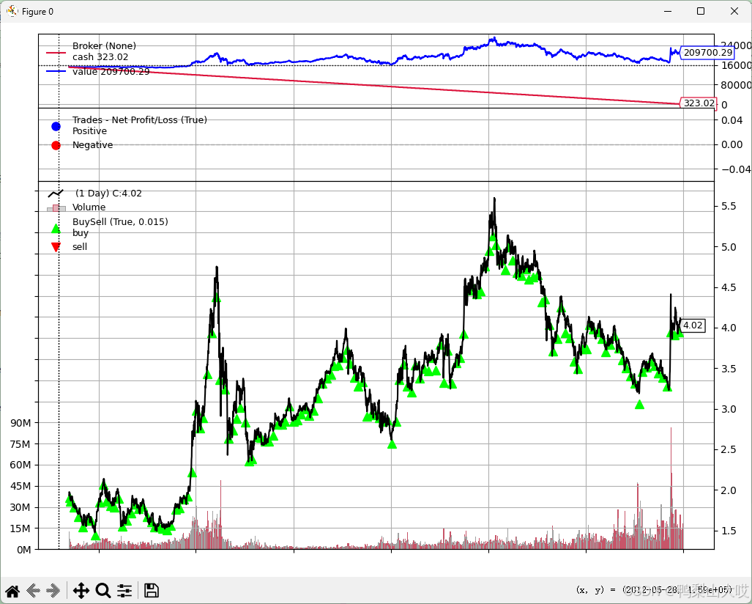Click the '(1 Day) C:4.02' legend entry
The height and width of the screenshot is (604, 752).
click(x=108, y=193)
